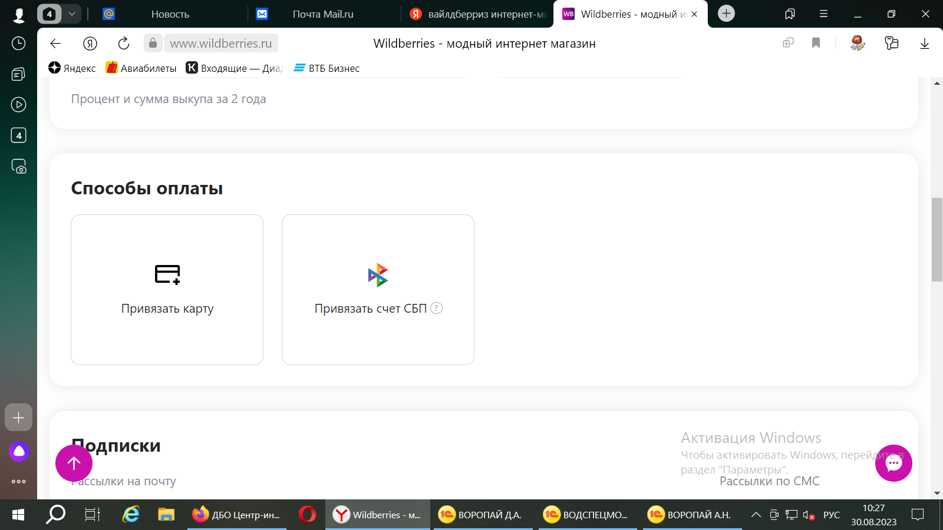Open support chat bubble button
Viewport: 943px width, 530px height.
(x=893, y=463)
